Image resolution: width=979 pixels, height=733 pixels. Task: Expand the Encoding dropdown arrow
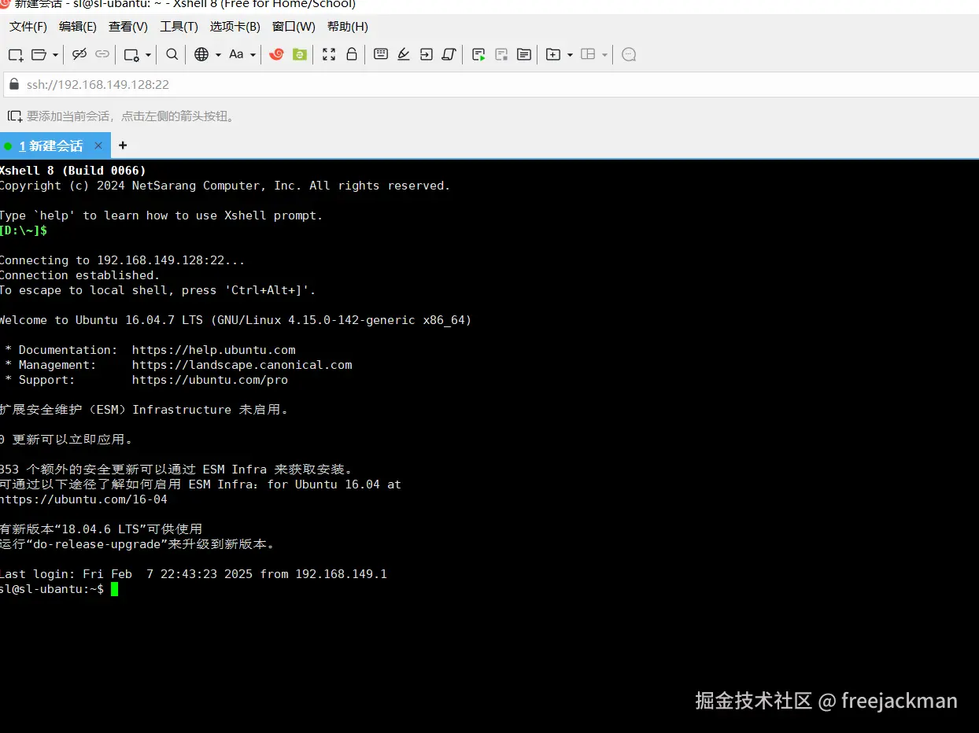(x=218, y=54)
